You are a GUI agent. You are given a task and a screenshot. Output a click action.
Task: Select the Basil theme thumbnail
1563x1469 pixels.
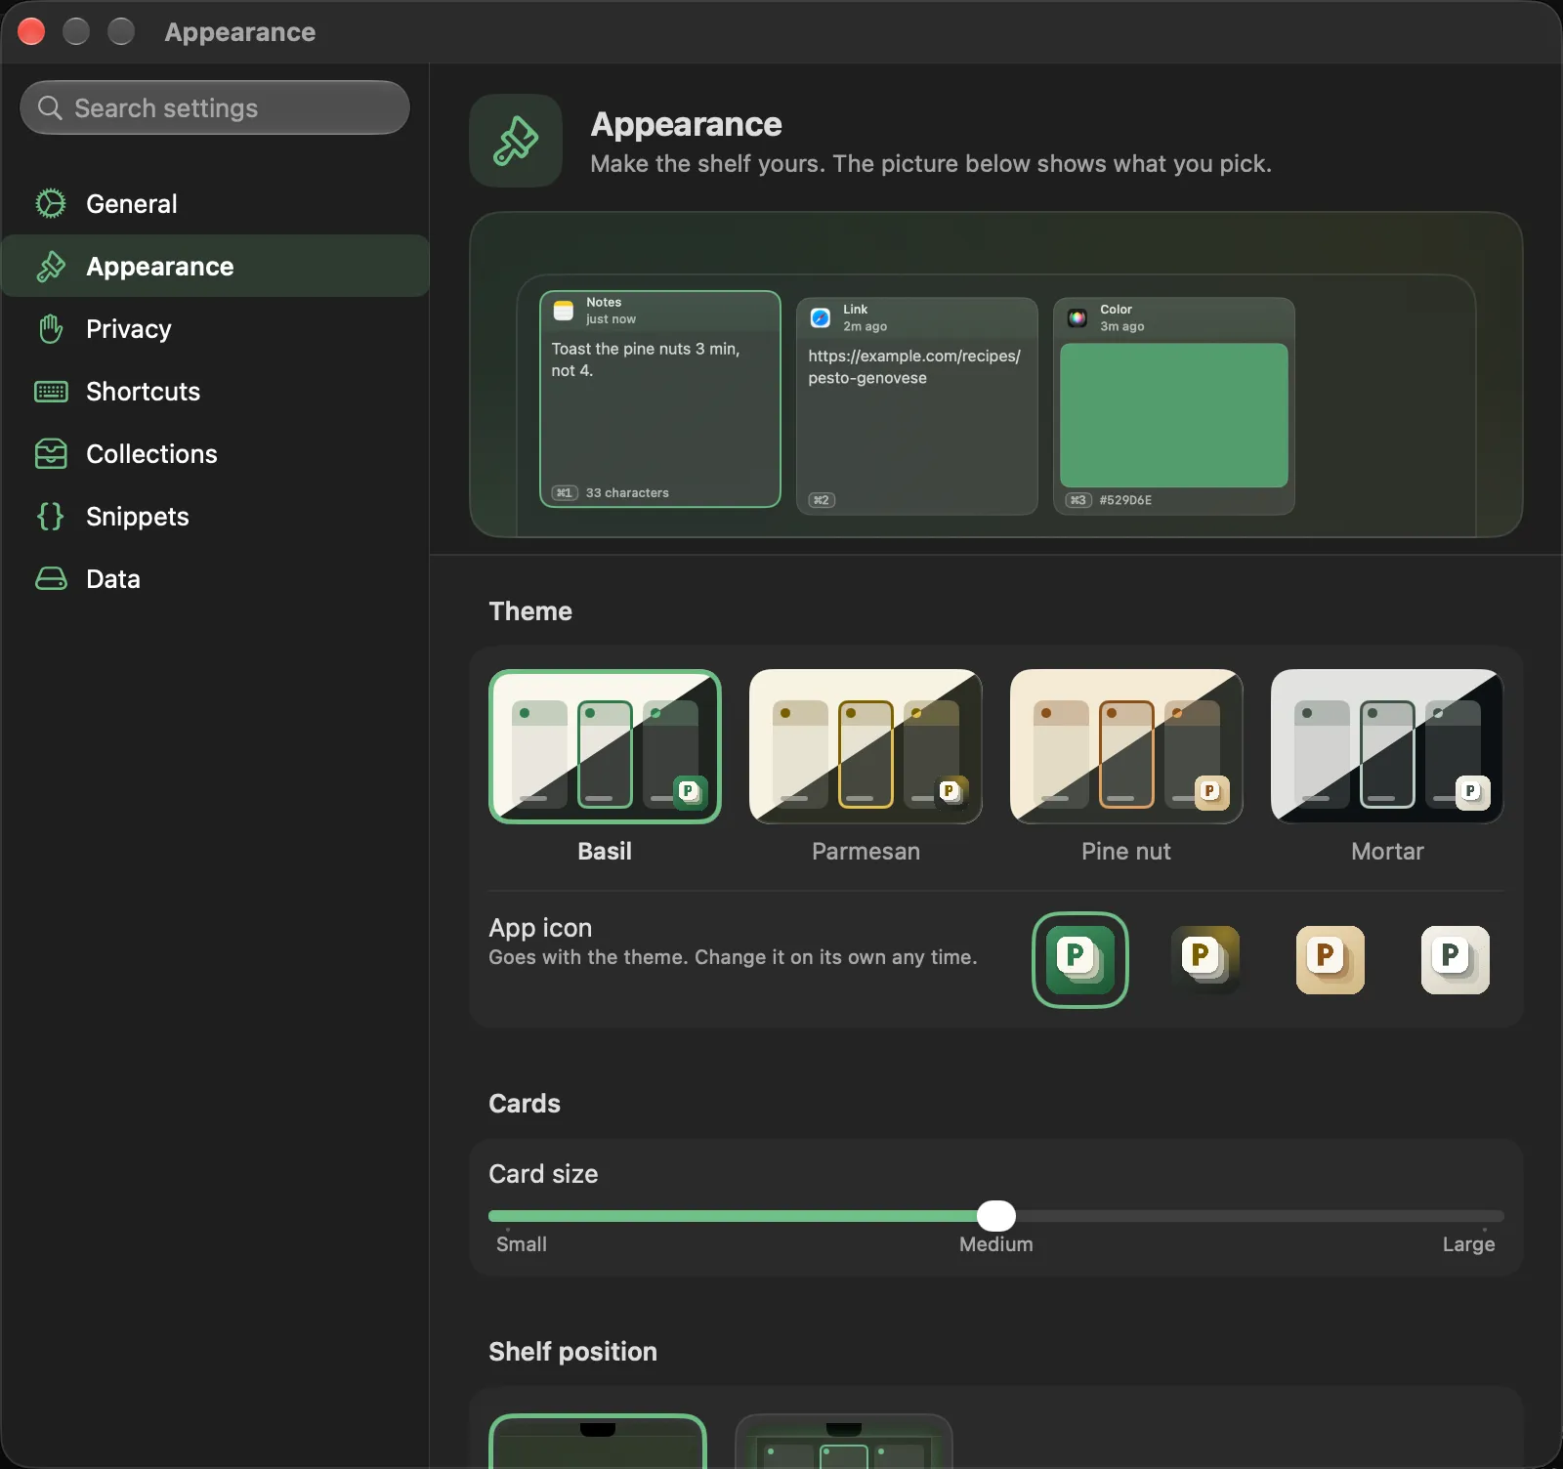coord(605,746)
